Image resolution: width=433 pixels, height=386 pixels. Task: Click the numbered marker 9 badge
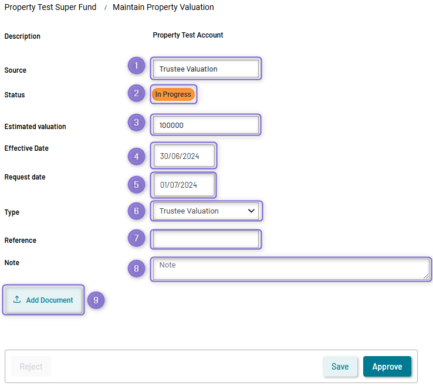(x=96, y=300)
